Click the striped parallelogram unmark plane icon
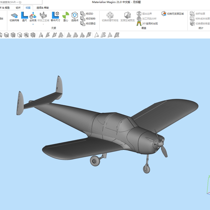 (89, 35)
